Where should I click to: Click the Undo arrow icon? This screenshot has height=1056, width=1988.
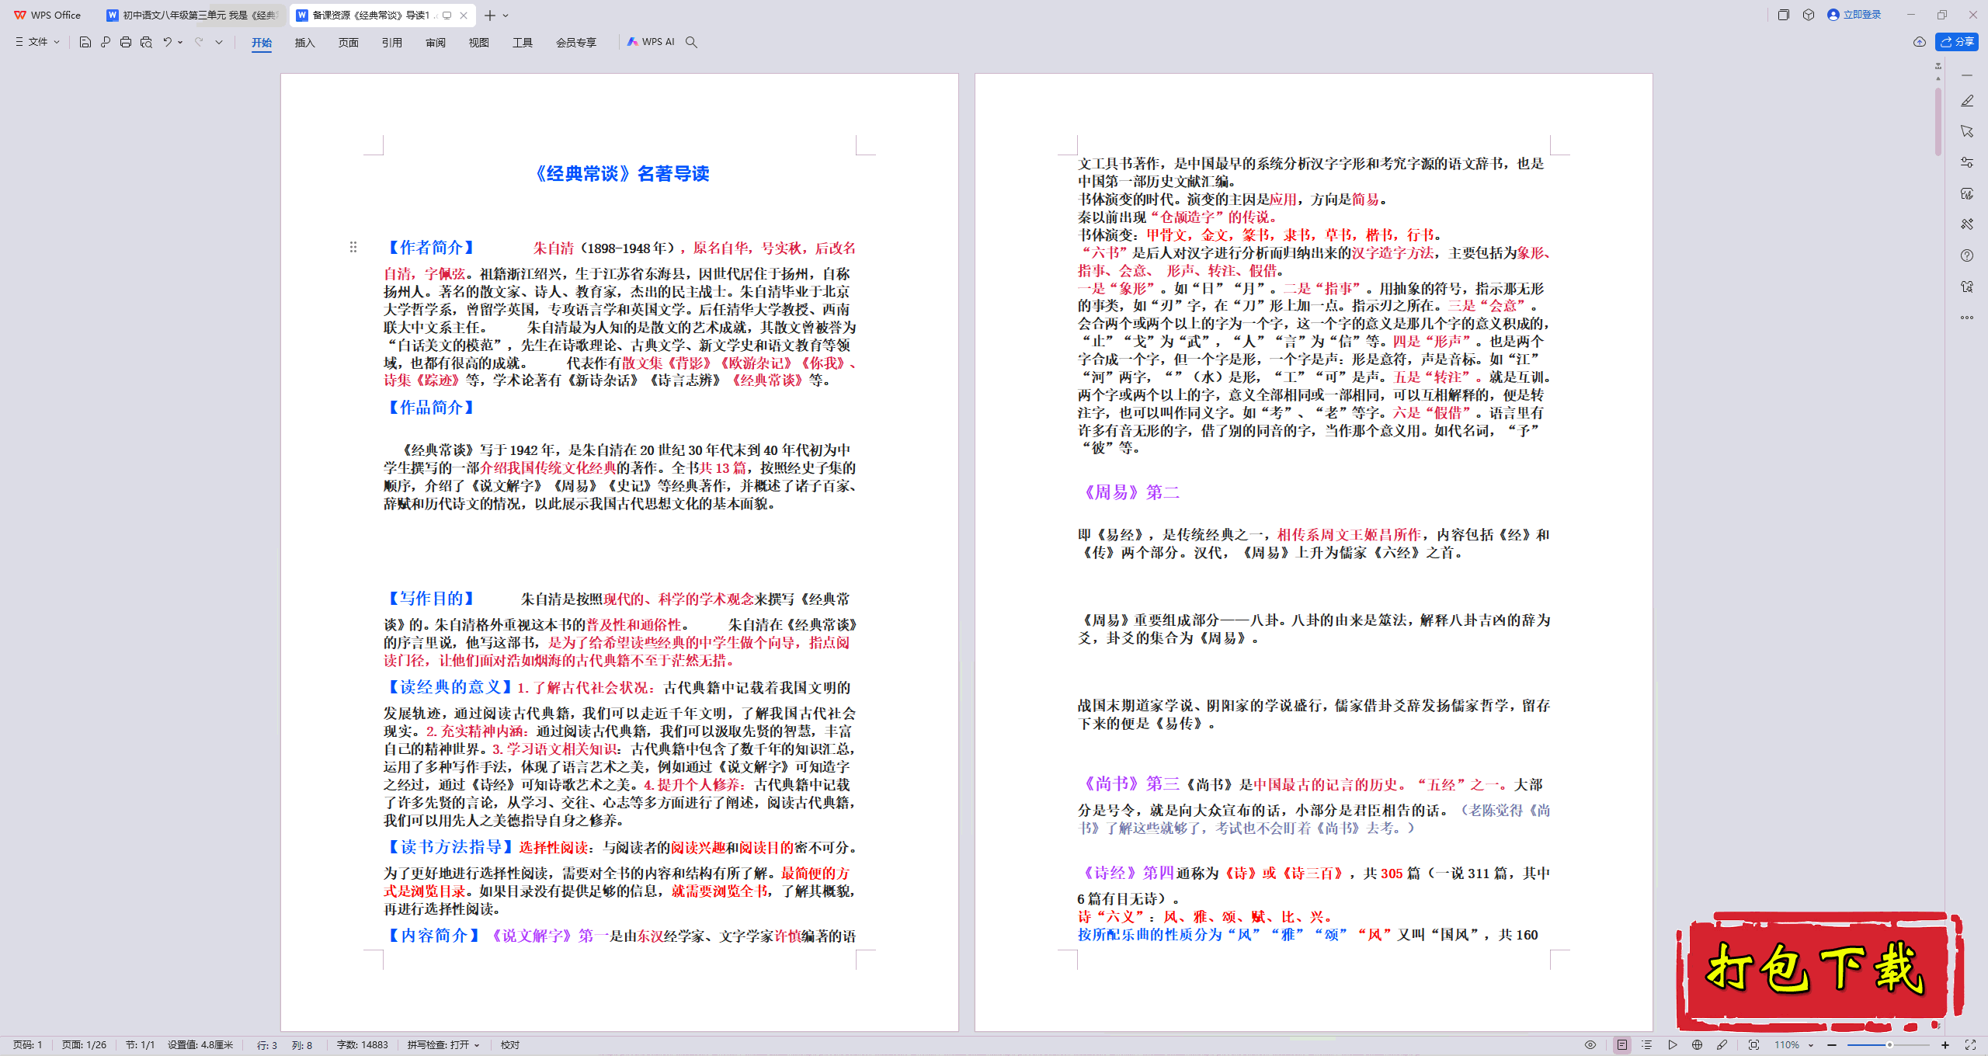pos(167,42)
